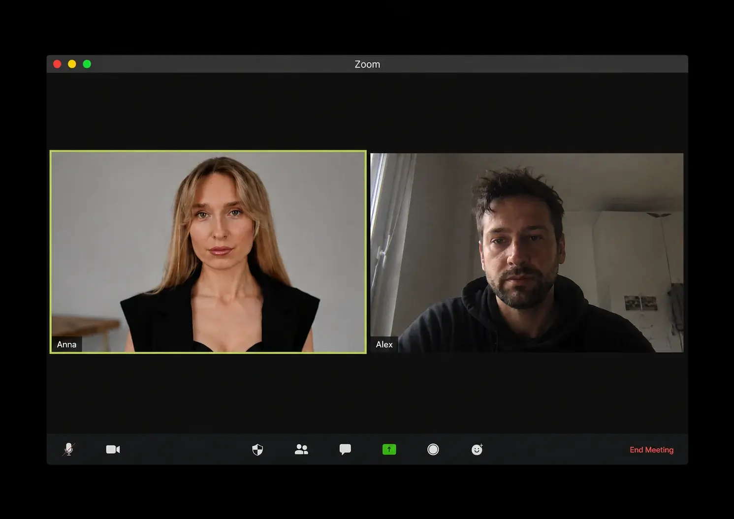Image resolution: width=734 pixels, height=519 pixels.
Task: Click the green Share Screen button
Action: pyautogui.click(x=389, y=450)
